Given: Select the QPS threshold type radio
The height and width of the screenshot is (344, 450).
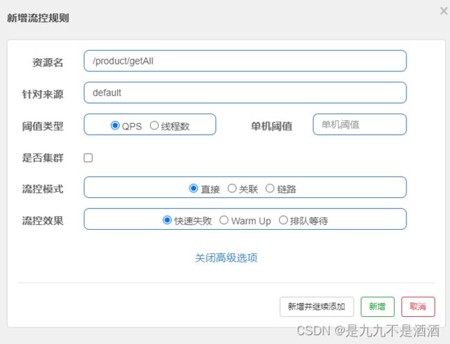Looking at the screenshot, I should tap(115, 125).
